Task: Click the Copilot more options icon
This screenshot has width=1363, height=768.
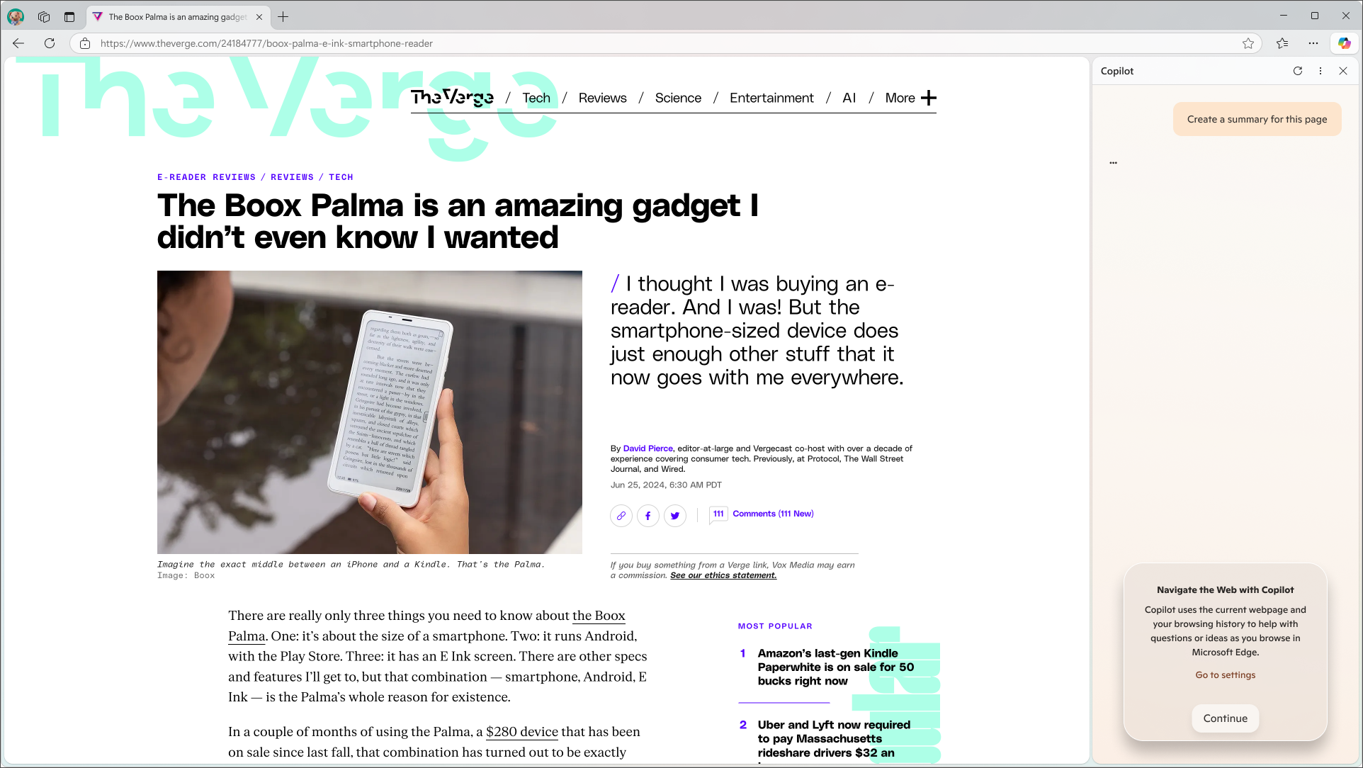Action: coord(1320,70)
